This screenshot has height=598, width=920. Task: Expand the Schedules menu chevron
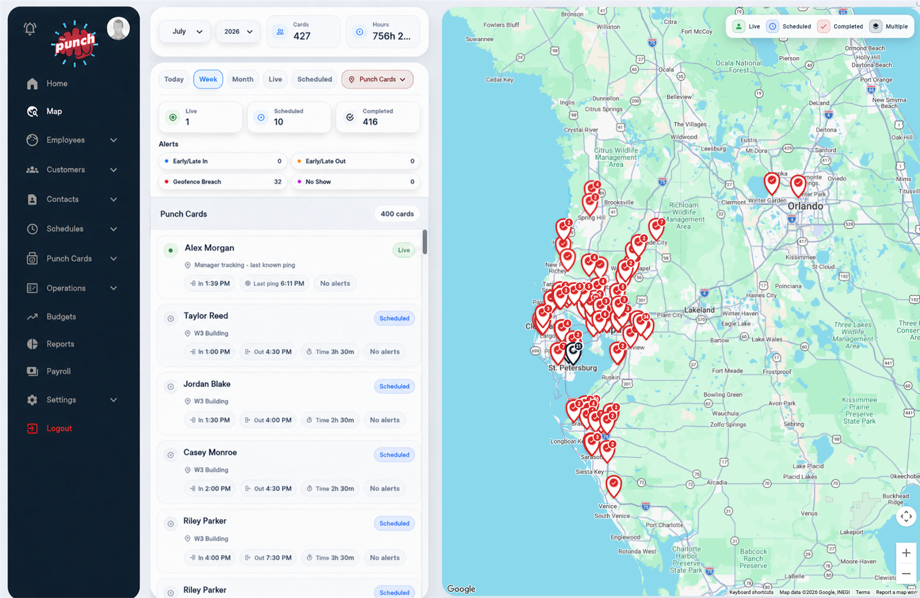point(114,229)
